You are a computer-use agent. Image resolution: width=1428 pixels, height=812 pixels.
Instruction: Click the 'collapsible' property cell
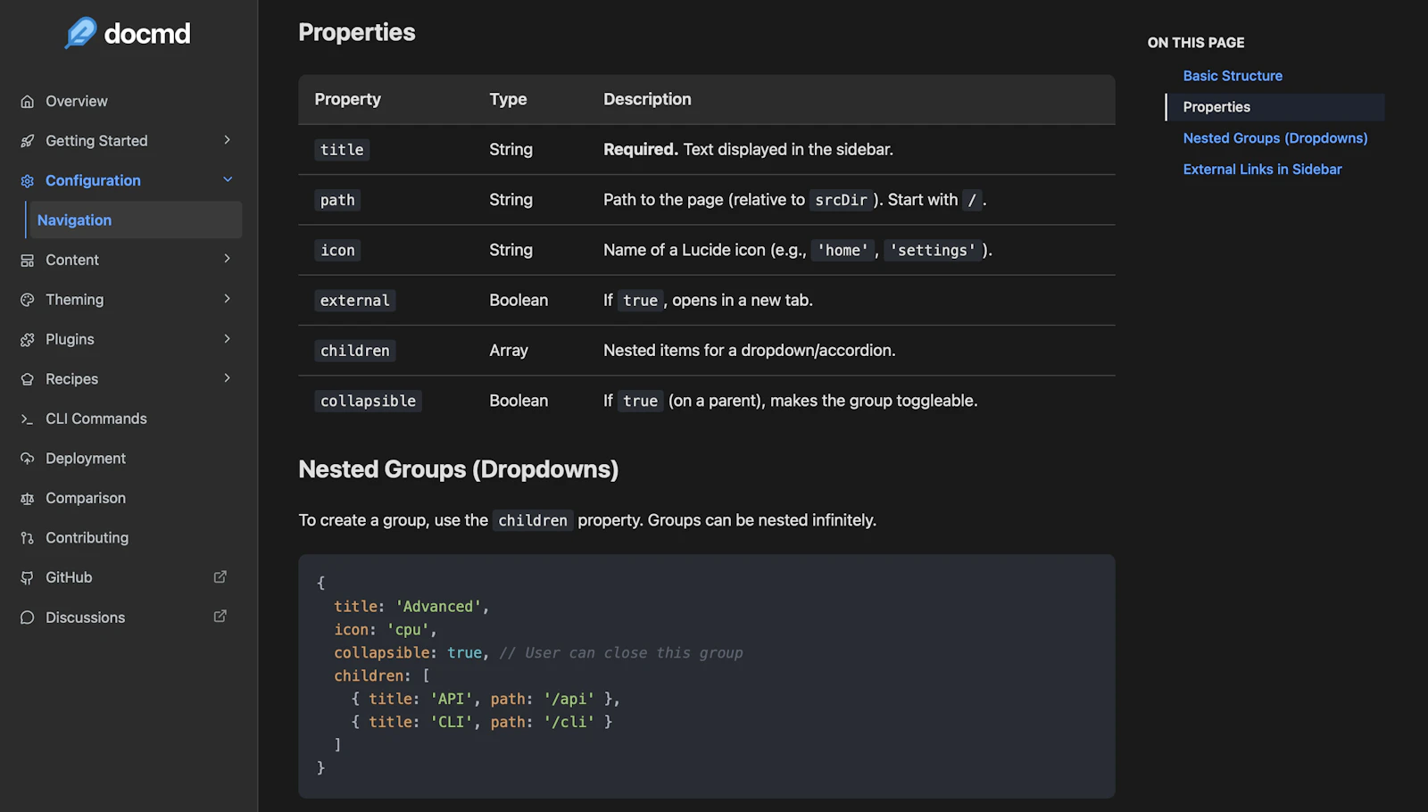(x=368, y=402)
